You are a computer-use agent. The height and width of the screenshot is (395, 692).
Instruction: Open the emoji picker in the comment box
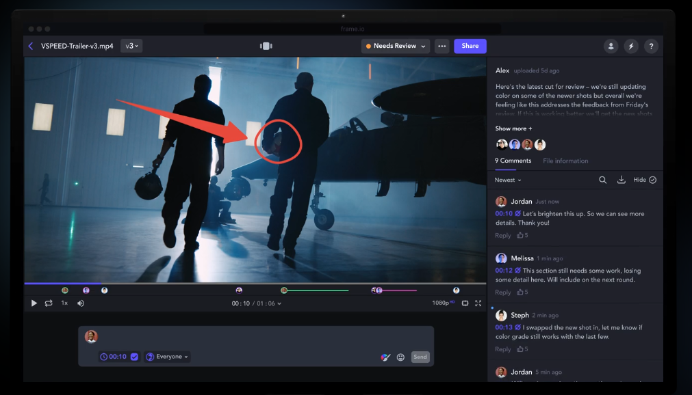coord(400,357)
